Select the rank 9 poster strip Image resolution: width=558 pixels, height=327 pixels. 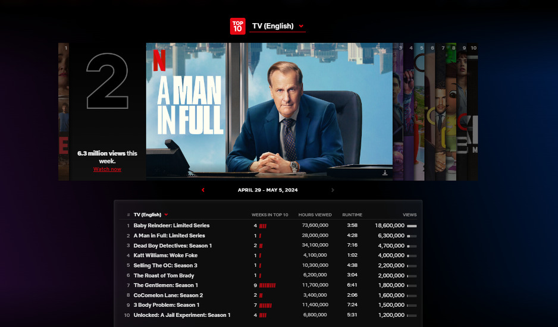(462, 111)
